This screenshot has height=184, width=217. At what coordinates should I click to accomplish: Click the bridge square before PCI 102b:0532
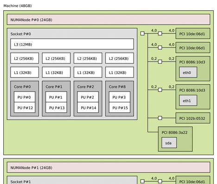coord(160,118)
